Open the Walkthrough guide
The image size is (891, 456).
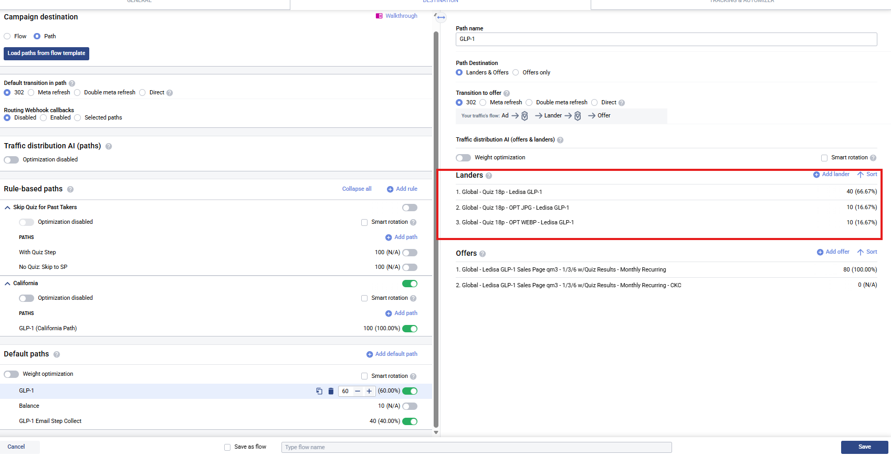pos(396,16)
